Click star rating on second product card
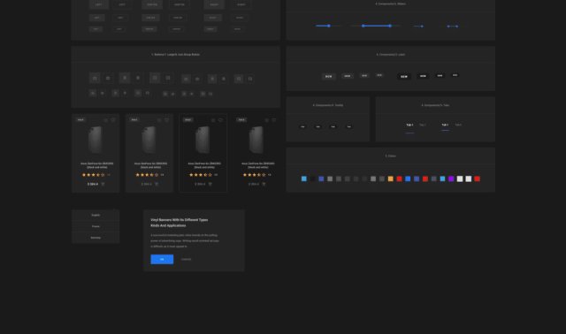The width and height of the screenshot is (566, 334). (x=147, y=175)
